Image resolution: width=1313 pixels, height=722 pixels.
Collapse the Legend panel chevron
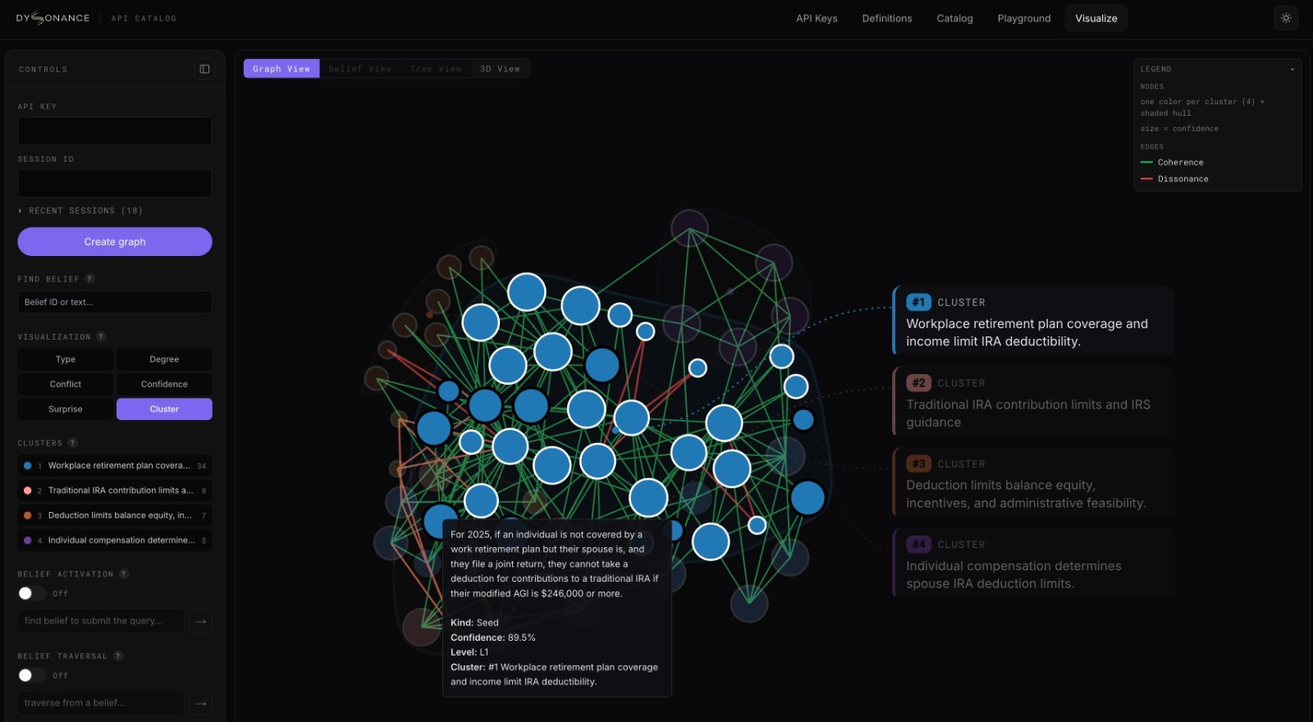point(1292,70)
